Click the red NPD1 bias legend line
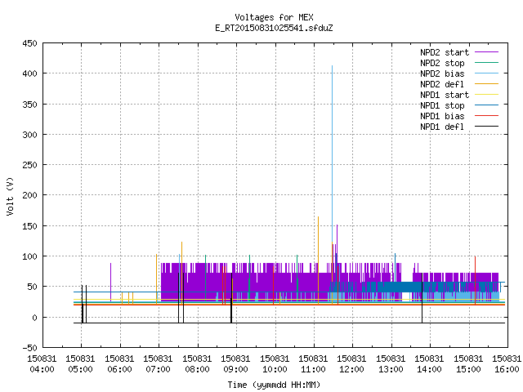This screenshot has width=523, height=392. pyautogui.click(x=486, y=116)
